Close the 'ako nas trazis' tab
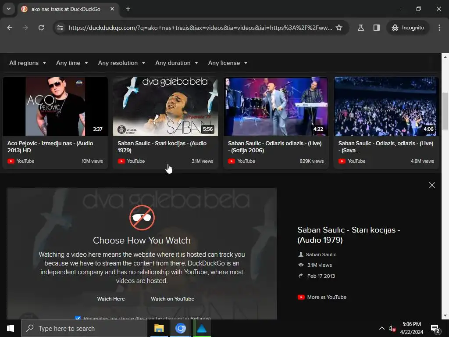Image resolution: width=449 pixels, height=337 pixels. [112, 9]
